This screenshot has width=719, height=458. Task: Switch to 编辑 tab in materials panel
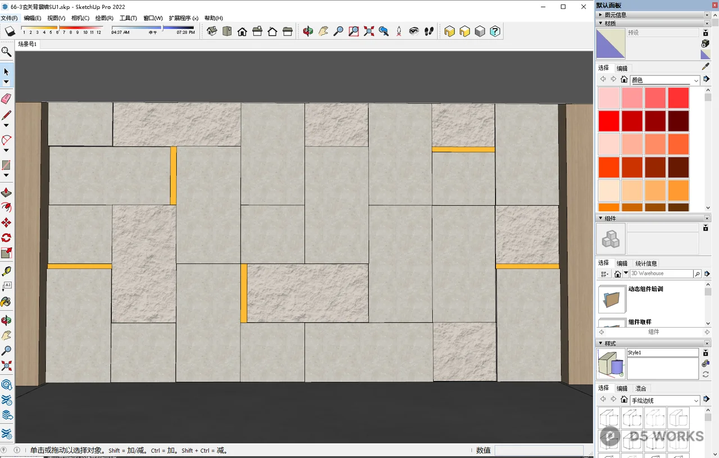click(622, 68)
